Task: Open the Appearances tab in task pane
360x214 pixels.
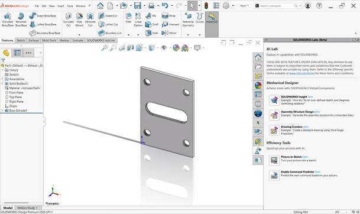Action: (258, 85)
